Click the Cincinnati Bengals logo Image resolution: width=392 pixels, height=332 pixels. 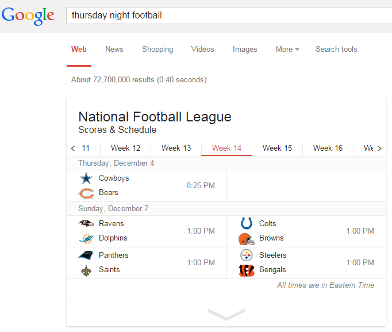pos(247,270)
